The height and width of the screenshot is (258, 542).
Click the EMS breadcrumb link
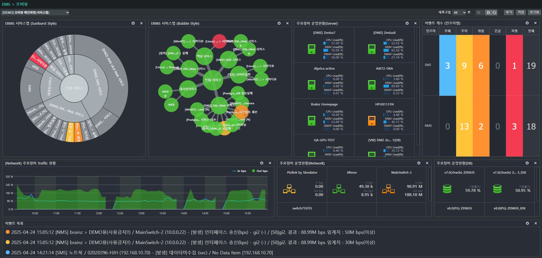(x=6, y=4)
